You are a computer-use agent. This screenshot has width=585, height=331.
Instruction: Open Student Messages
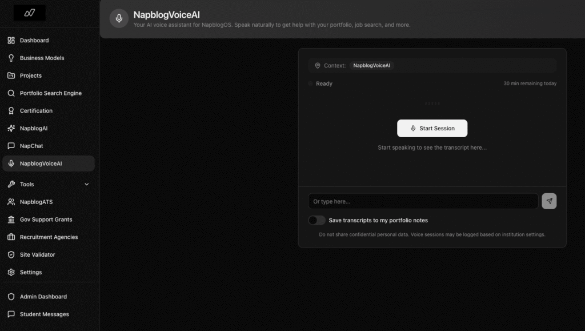44,314
